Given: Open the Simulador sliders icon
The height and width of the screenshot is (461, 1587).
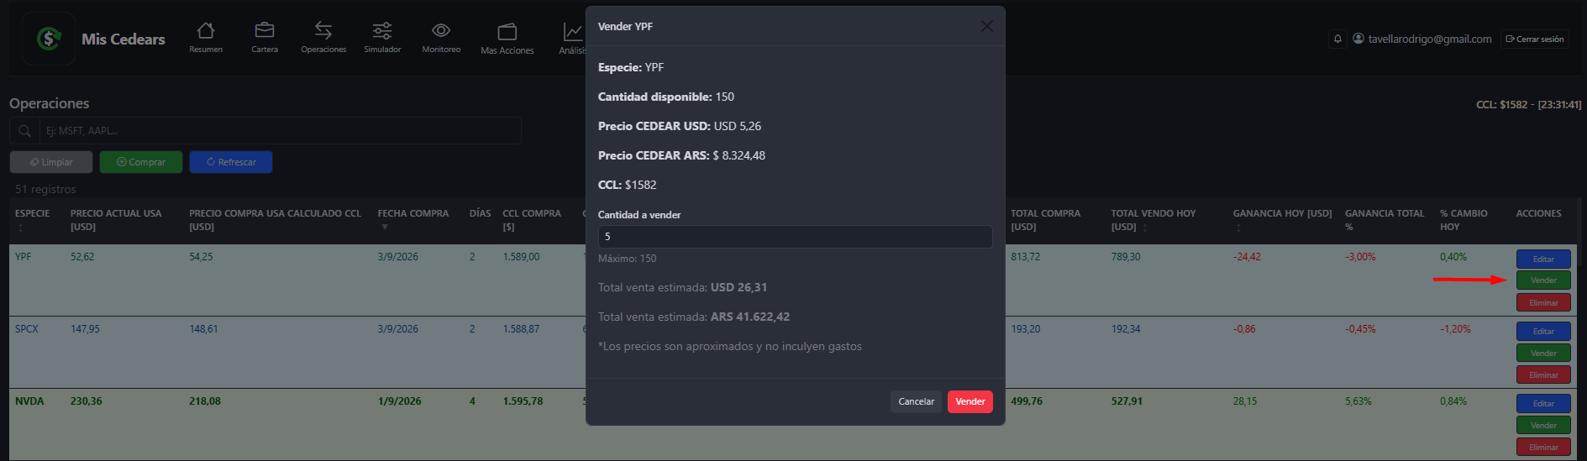Looking at the screenshot, I should (382, 31).
